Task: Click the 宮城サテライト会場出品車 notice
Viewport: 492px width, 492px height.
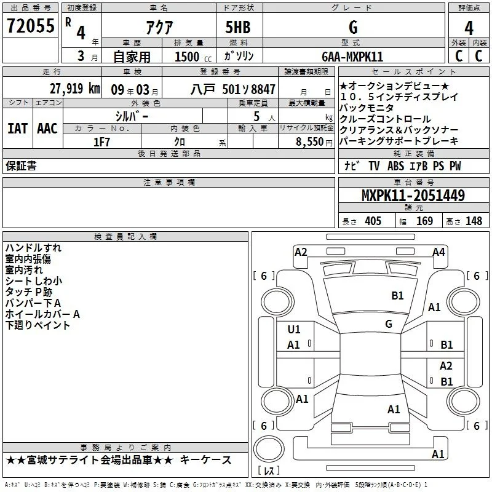Action: click(89, 460)
